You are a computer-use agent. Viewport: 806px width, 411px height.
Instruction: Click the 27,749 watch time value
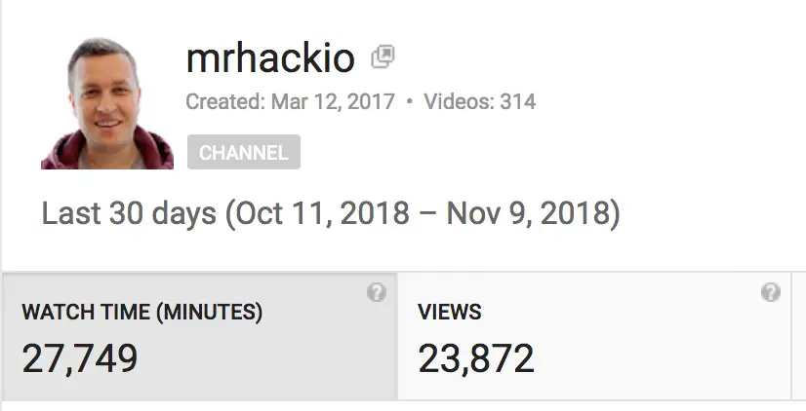80,358
